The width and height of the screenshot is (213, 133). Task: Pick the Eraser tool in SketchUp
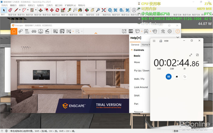pyautogui.click(x=10, y=10)
